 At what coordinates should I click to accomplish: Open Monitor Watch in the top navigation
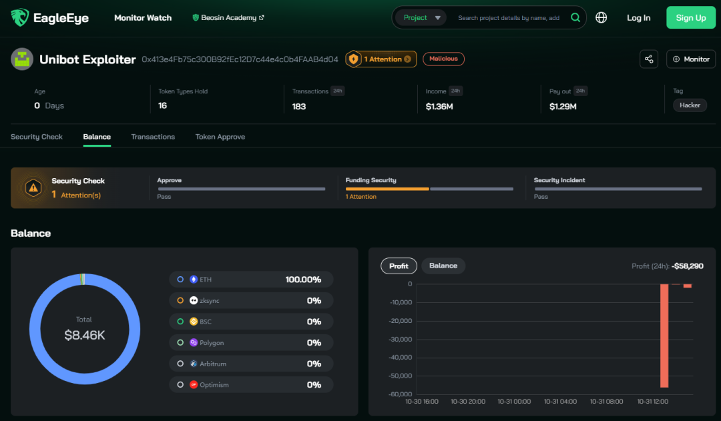143,17
